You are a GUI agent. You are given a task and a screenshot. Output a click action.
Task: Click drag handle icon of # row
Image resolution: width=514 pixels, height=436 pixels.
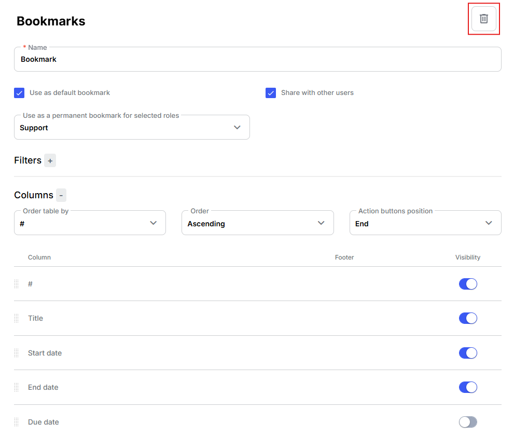17,284
